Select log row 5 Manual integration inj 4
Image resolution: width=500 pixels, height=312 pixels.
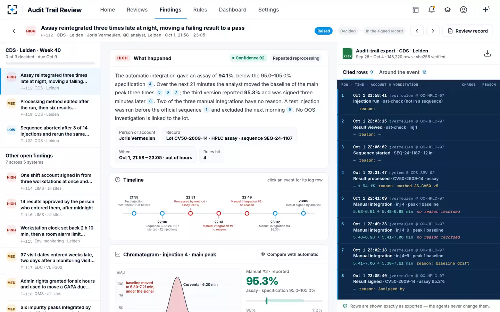[418, 205]
